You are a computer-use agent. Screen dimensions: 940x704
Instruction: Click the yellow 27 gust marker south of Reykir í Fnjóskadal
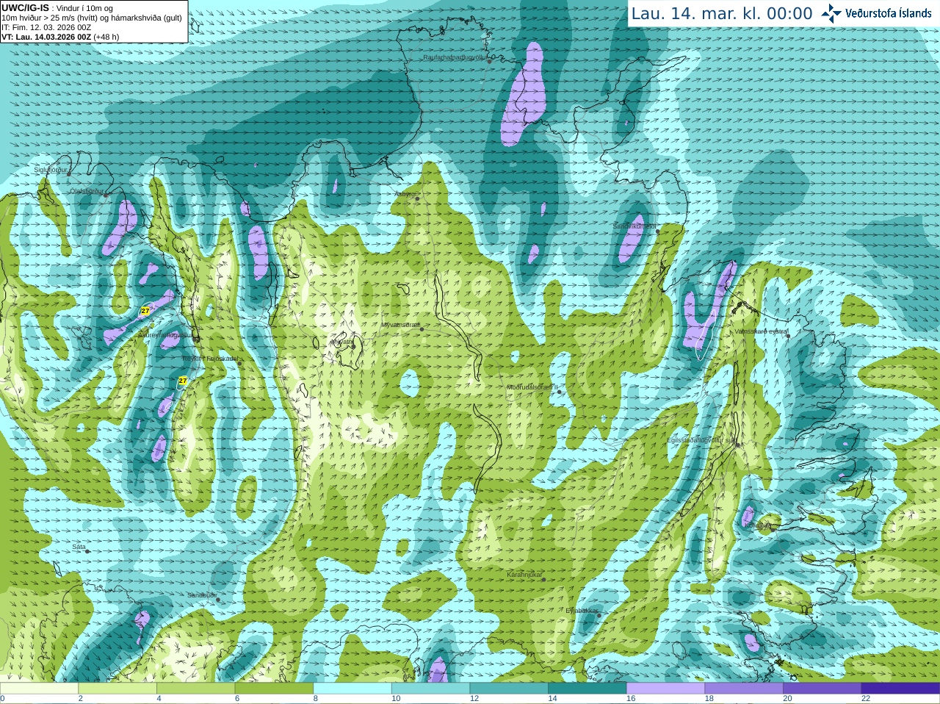183,381
